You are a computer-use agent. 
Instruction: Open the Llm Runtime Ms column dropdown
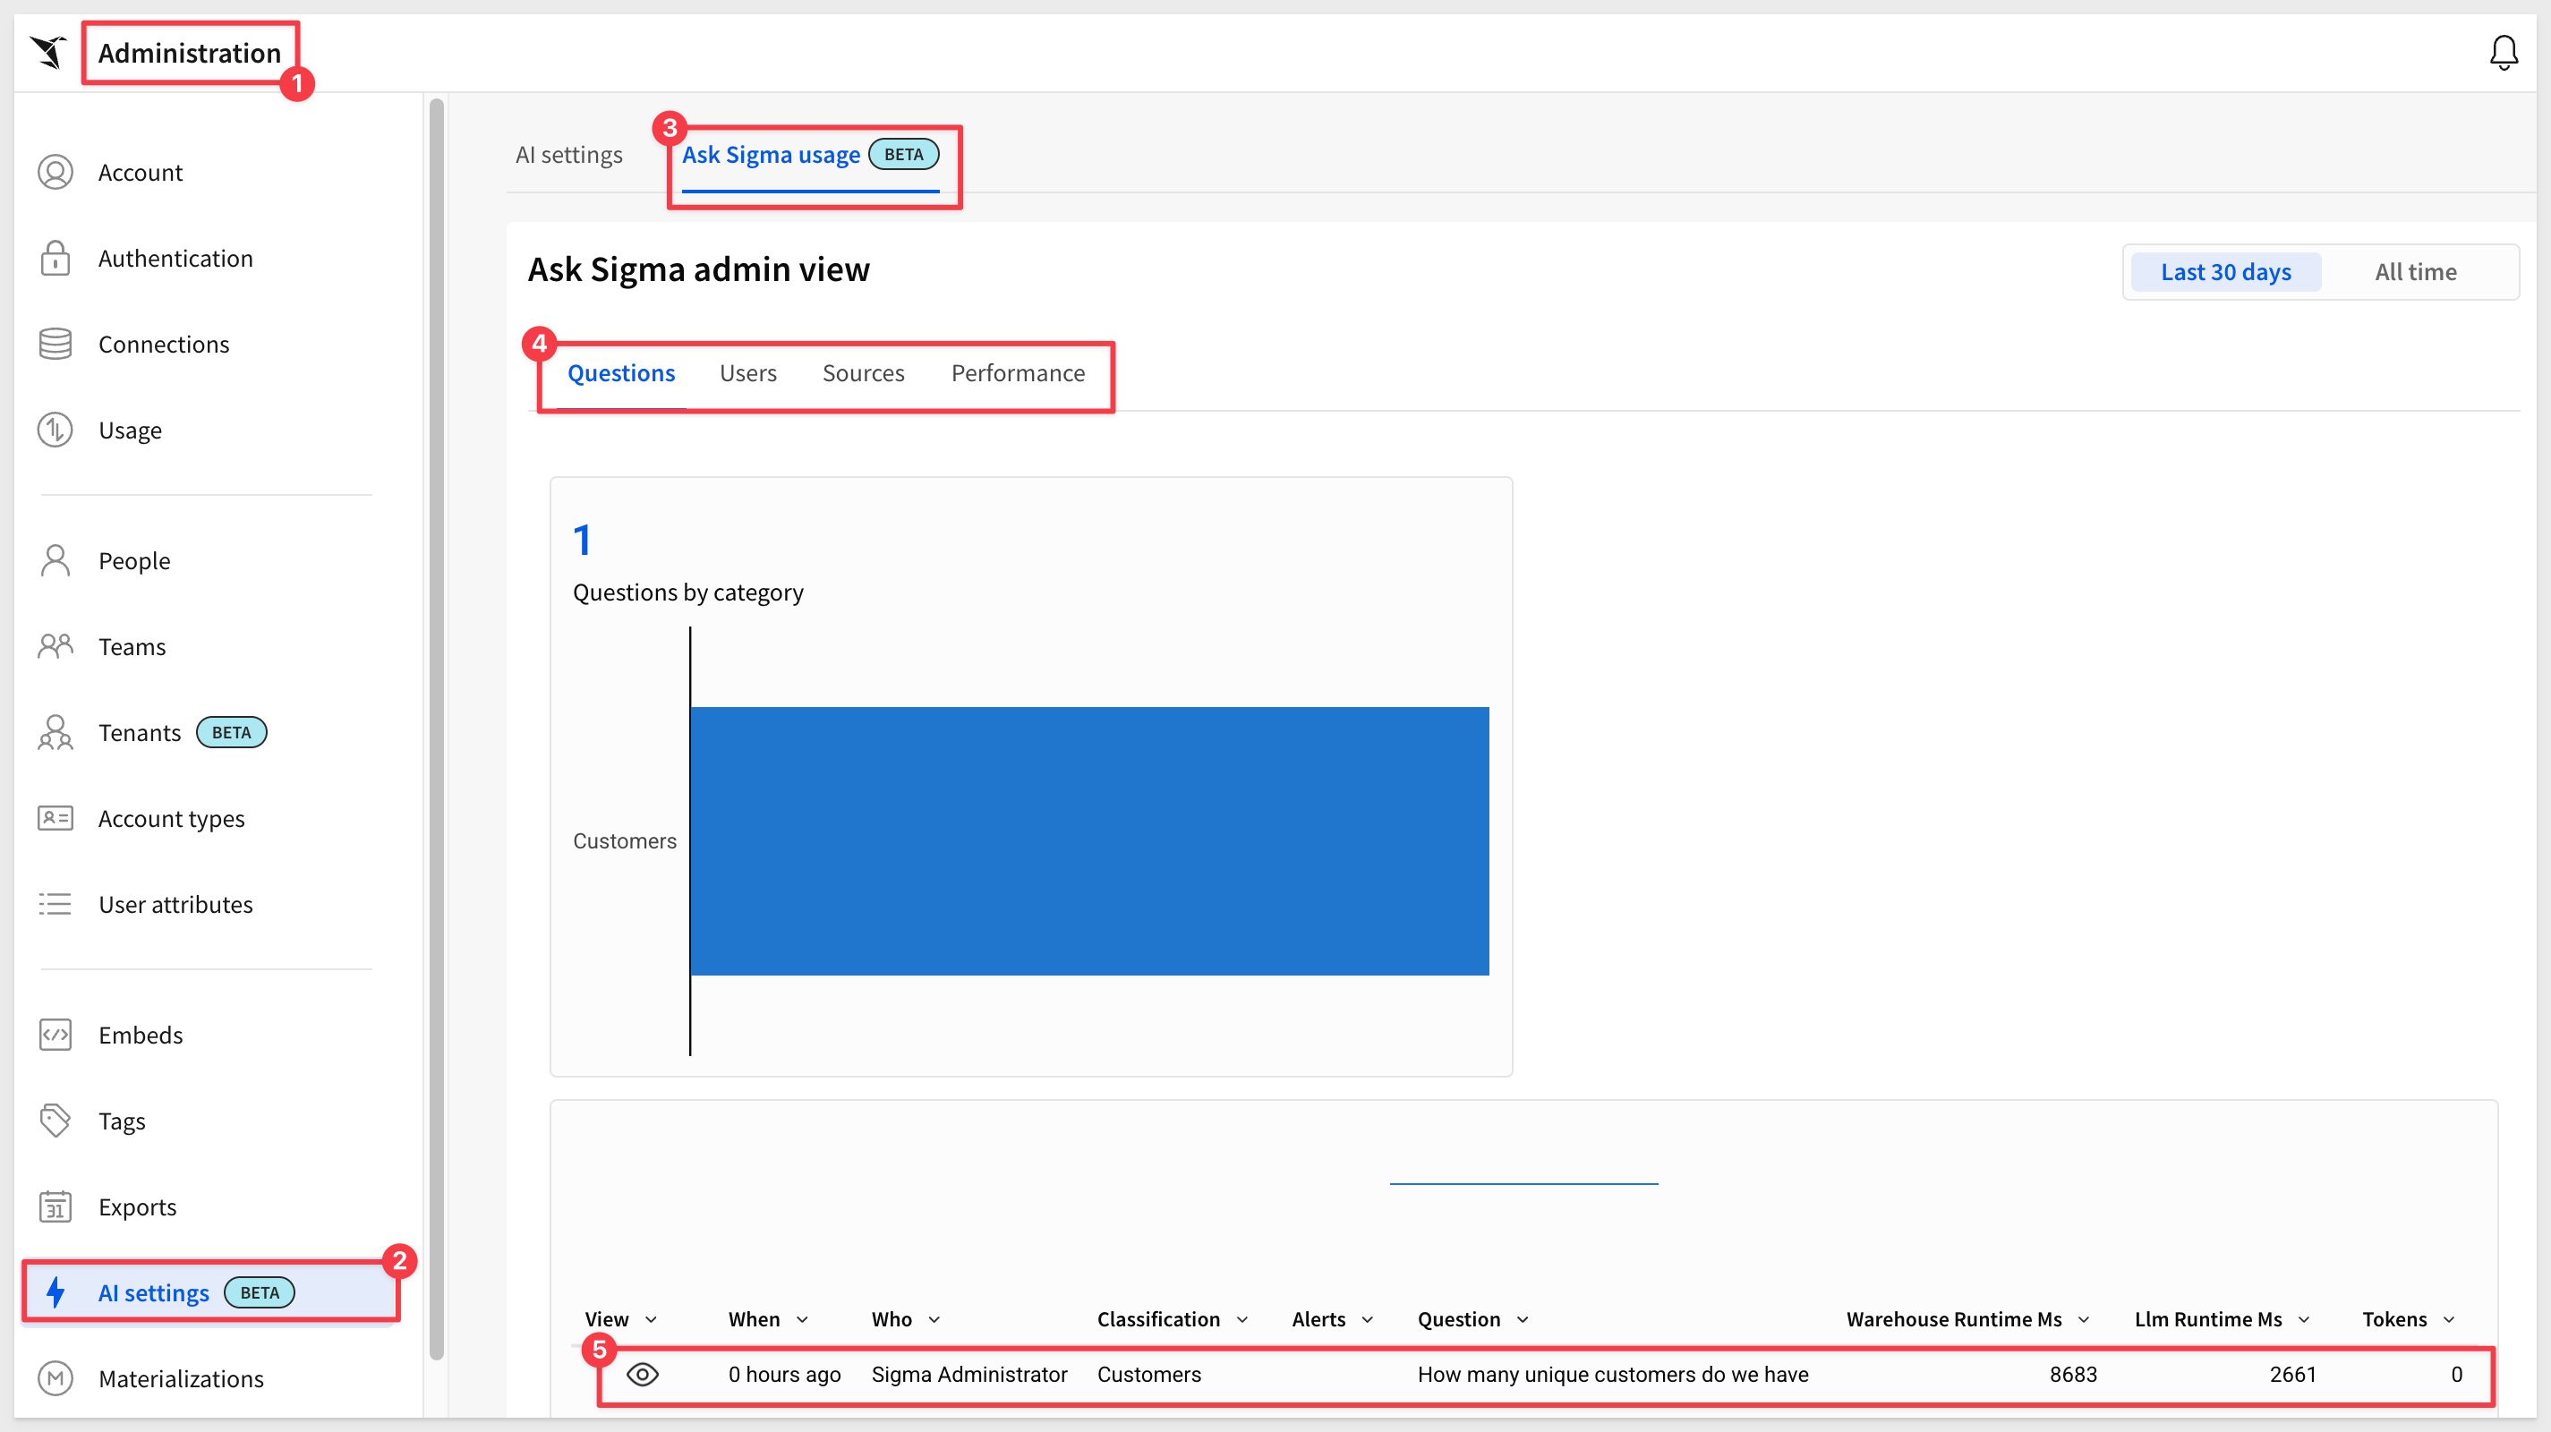[2305, 1320]
